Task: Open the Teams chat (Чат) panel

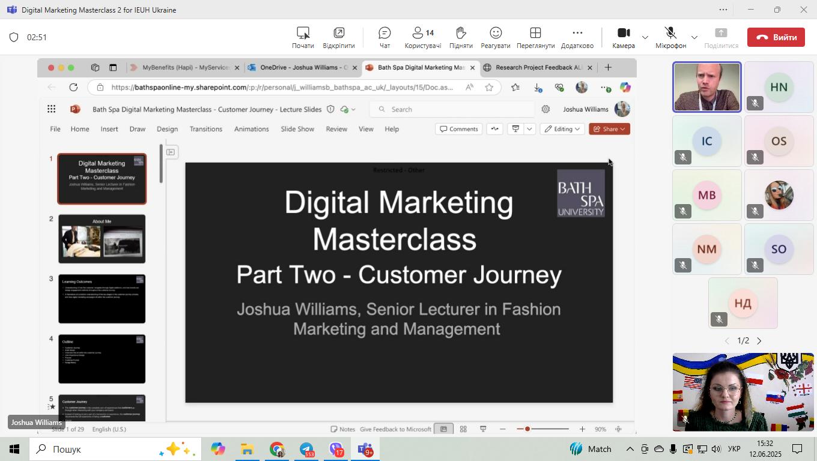Action: click(x=384, y=37)
